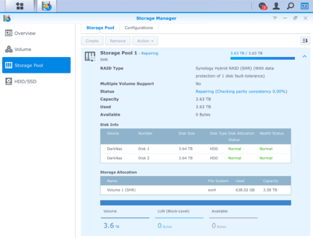Open the DSM main menu grid icon
The height and width of the screenshot is (238, 313).
[x=20, y=6]
